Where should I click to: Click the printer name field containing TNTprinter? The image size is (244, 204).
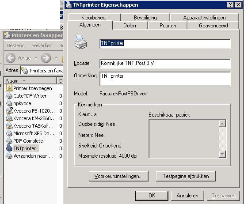pos(165,44)
